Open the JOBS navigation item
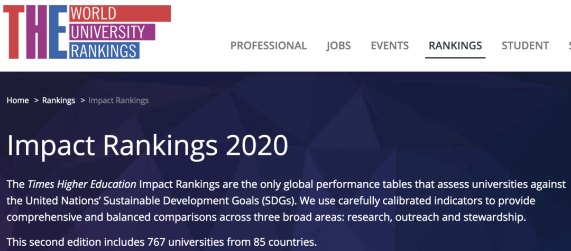The width and height of the screenshot is (571, 251). 338,45
